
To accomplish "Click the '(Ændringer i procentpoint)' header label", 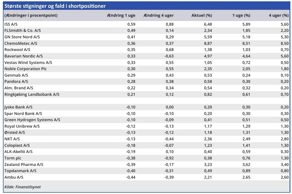I will pos(31,15).
